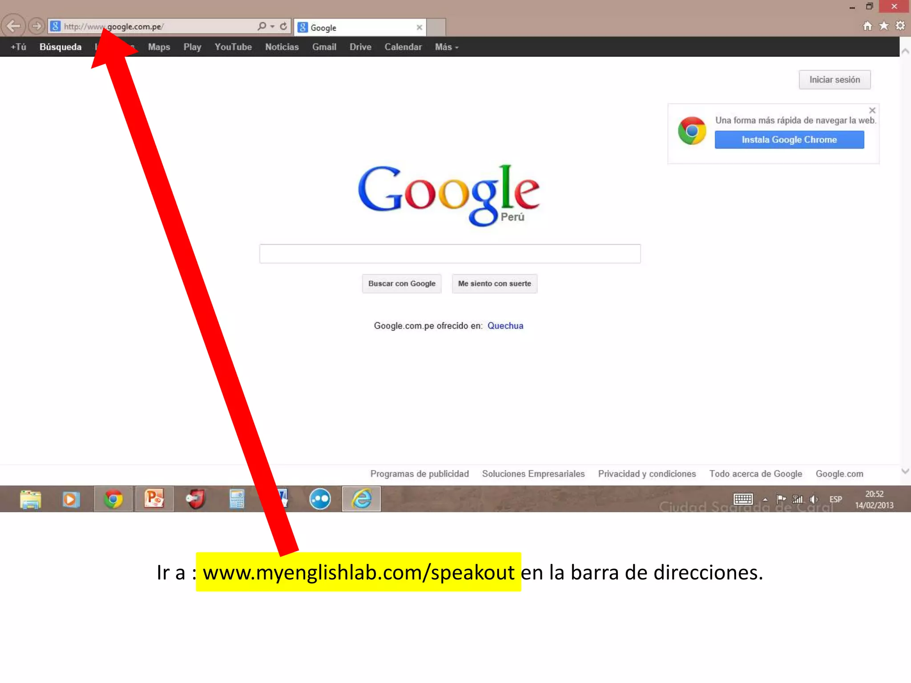Click the browser back arrow button
The width and height of the screenshot is (911, 683).
click(13, 26)
